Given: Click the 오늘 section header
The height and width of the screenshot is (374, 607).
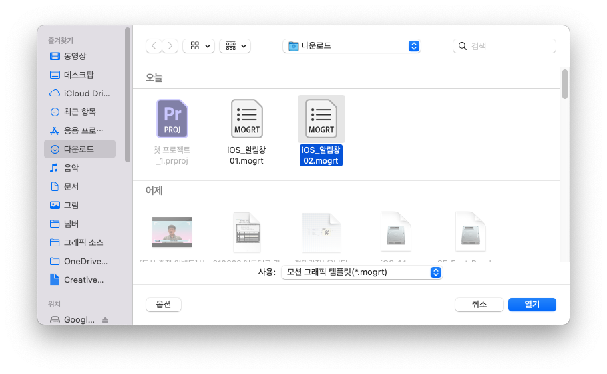Looking at the screenshot, I should click(x=154, y=78).
